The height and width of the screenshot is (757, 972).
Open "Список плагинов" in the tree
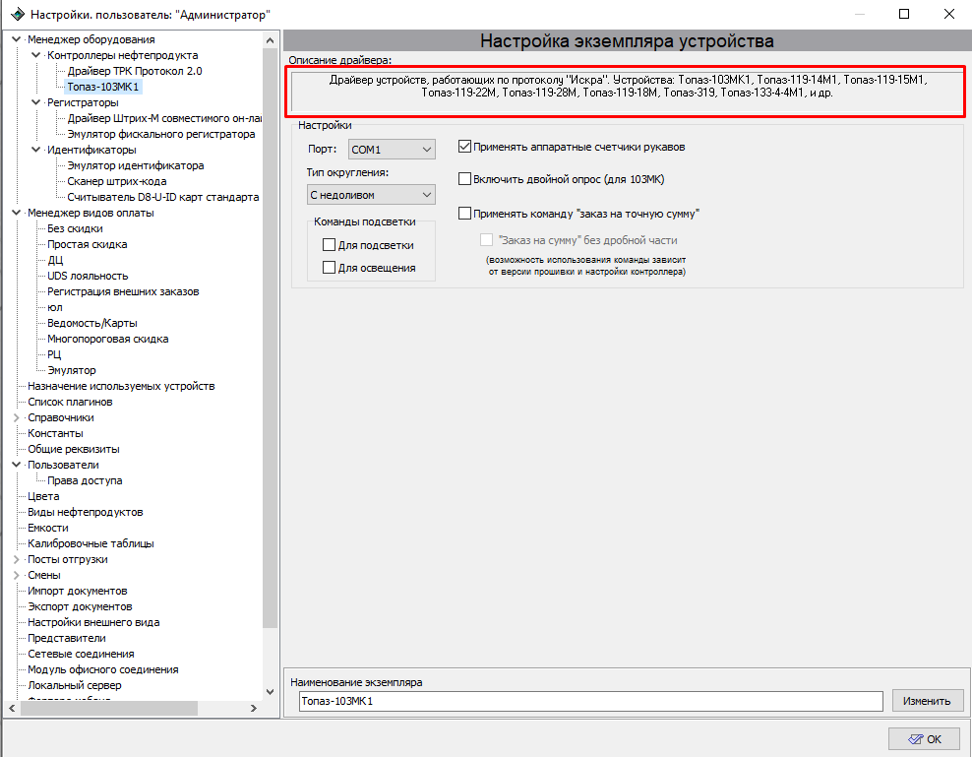[70, 402]
